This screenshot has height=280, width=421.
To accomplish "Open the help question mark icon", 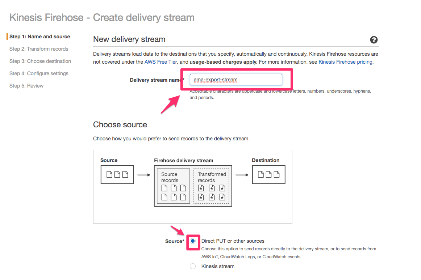I will [374, 40].
